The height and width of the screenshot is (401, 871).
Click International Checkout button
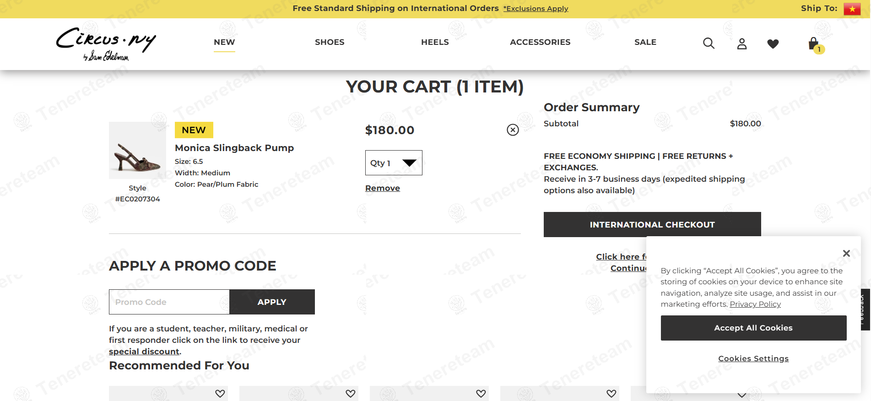click(x=652, y=224)
